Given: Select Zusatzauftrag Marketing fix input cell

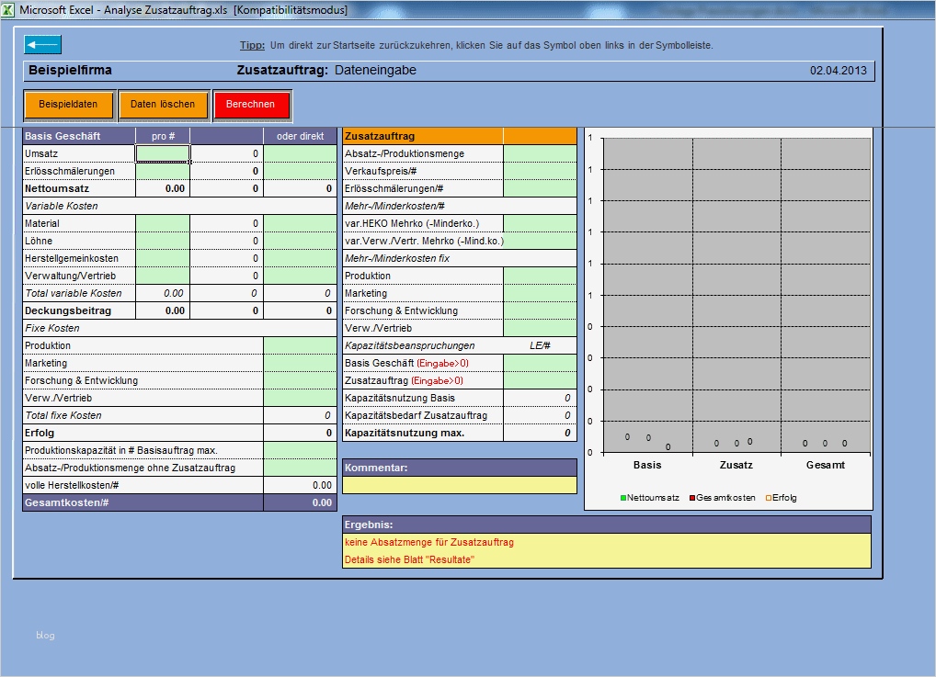Looking at the screenshot, I should tap(541, 293).
